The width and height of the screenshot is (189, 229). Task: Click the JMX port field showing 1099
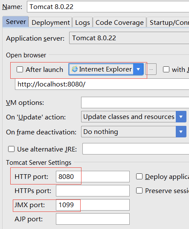[x=93, y=205]
